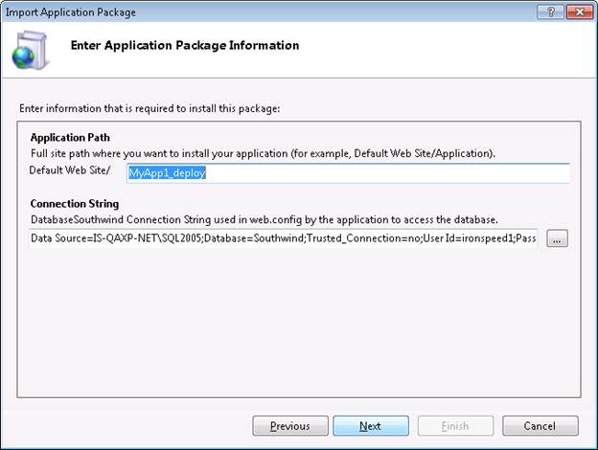This screenshot has height=450, width=598.
Task: Cancel the package import wizard
Action: (x=540, y=426)
